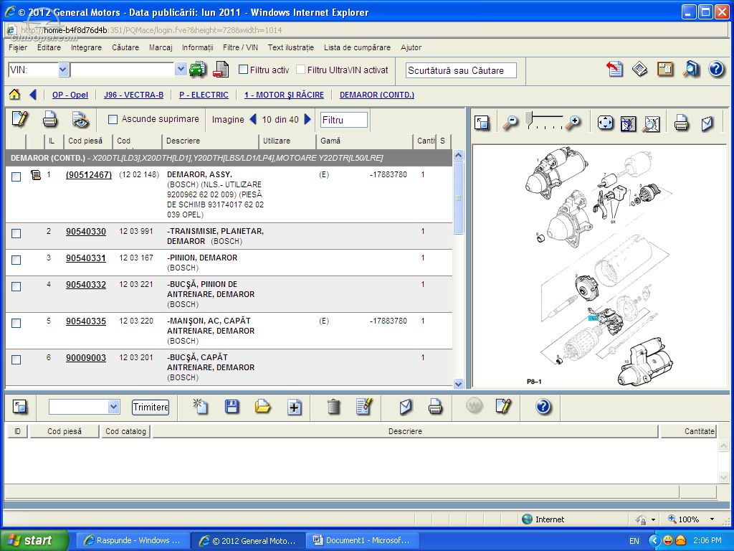Zoom in on the illustration
This screenshot has width=734, height=551.
click(x=573, y=123)
